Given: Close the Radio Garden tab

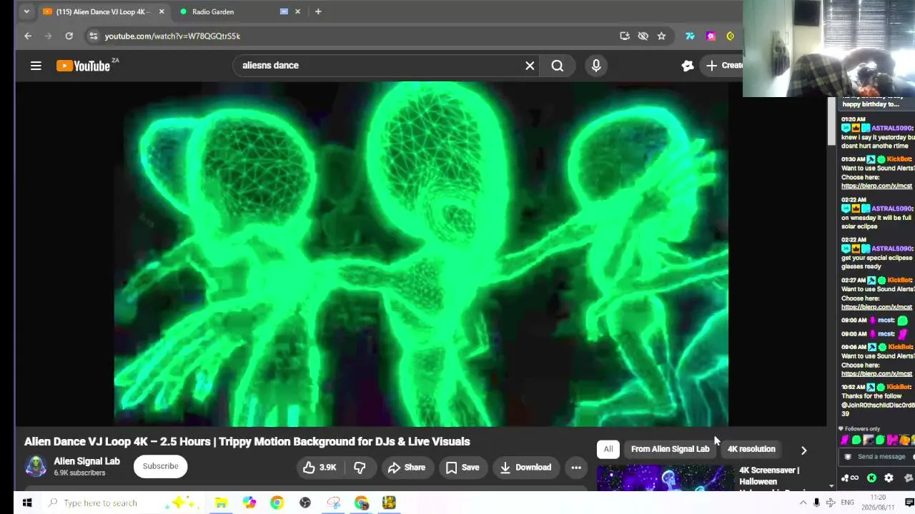Looking at the screenshot, I should (x=297, y=11).
